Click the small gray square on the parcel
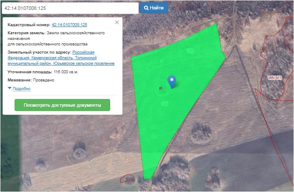Viewport: 294px width, 192px height. point(161,88)
